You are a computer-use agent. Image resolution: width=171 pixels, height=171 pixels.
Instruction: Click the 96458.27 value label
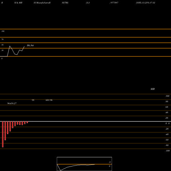coord(12,103)
